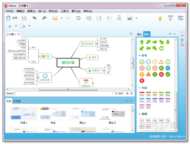190x144 pixels.
Task: Add the Jan month marker
Action: coord(142,94)
